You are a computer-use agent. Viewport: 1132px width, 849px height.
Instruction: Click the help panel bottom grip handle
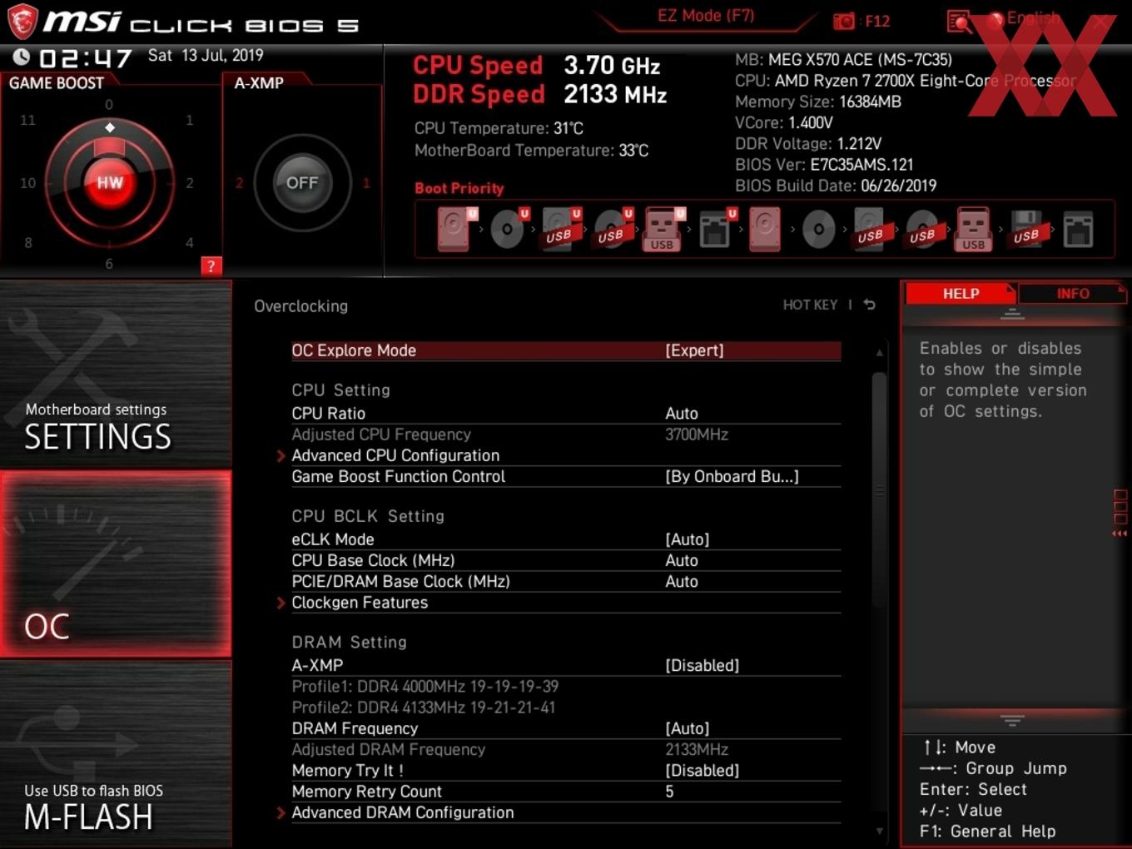tap(1012, 720)
